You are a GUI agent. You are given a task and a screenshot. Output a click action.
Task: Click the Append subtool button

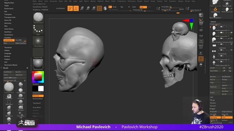click(x=227, y=86)
